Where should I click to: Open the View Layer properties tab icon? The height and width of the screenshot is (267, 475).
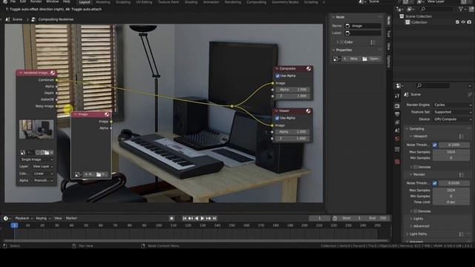click(x=397, y=122)
